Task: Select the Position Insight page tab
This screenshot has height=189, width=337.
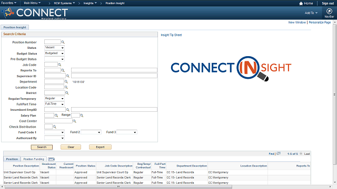Action: coord(15,27)
